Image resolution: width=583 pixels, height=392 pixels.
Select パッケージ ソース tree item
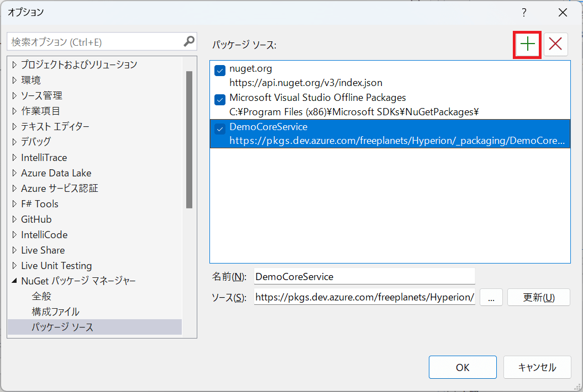[94, 327]
